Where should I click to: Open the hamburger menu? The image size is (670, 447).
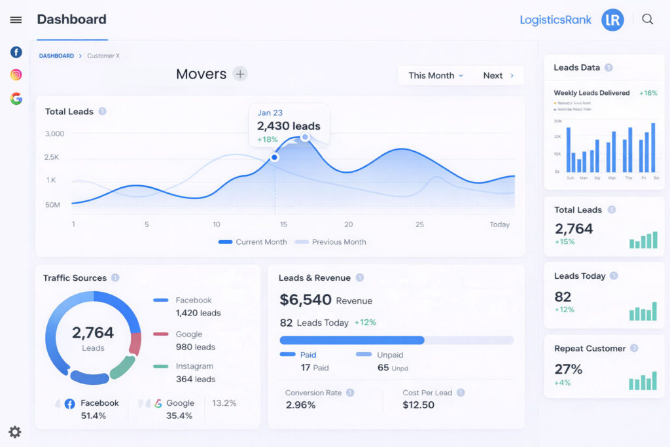point(16,20)
